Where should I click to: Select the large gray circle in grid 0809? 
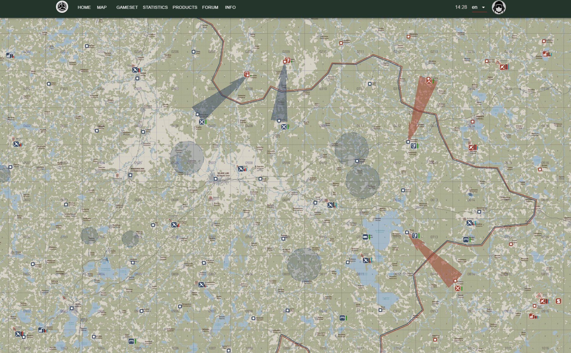304,265
